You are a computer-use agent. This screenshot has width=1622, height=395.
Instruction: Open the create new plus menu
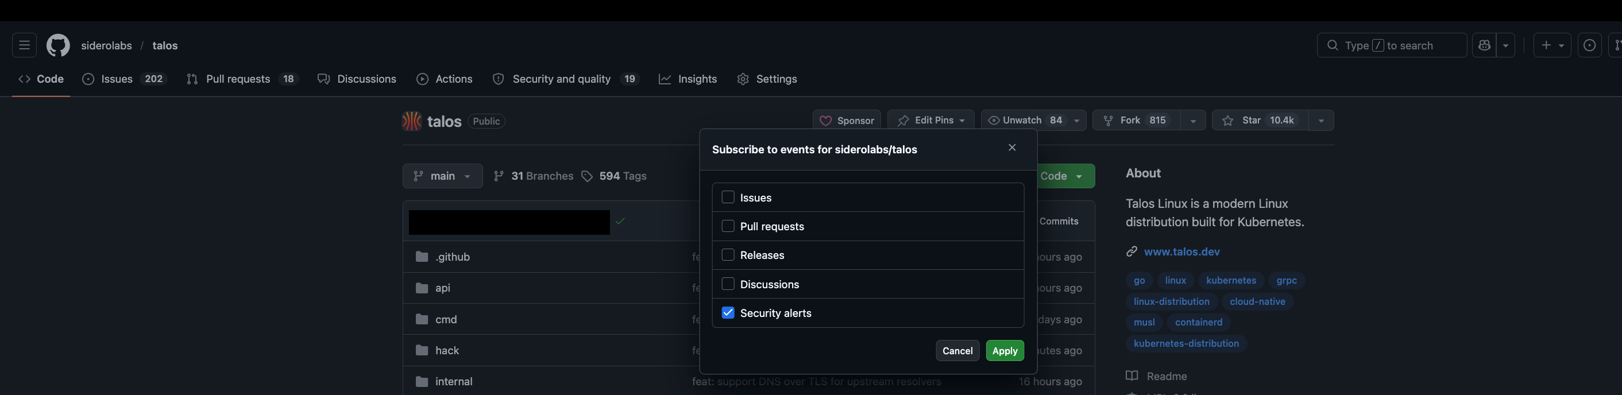pos(1552,45)
